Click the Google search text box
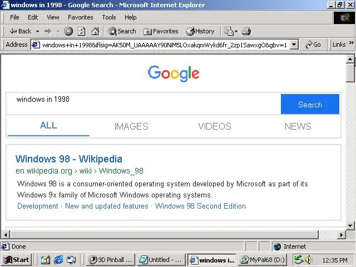The image size is (356, 267). pos(144,104)
